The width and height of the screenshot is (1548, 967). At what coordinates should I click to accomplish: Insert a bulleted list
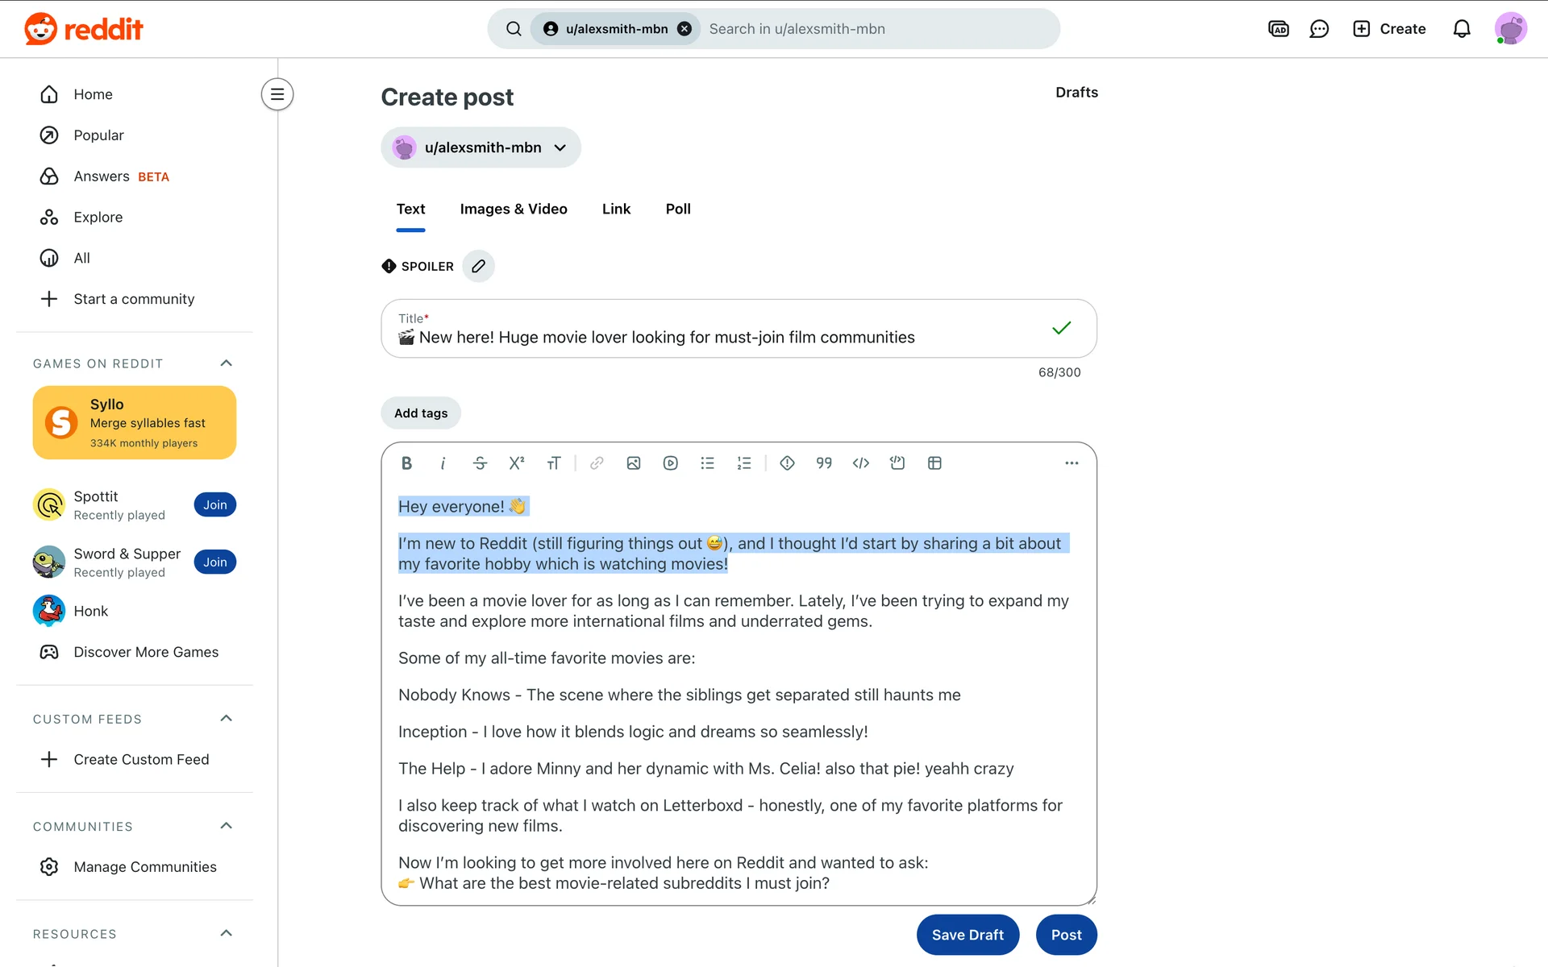tap(707, 463)
